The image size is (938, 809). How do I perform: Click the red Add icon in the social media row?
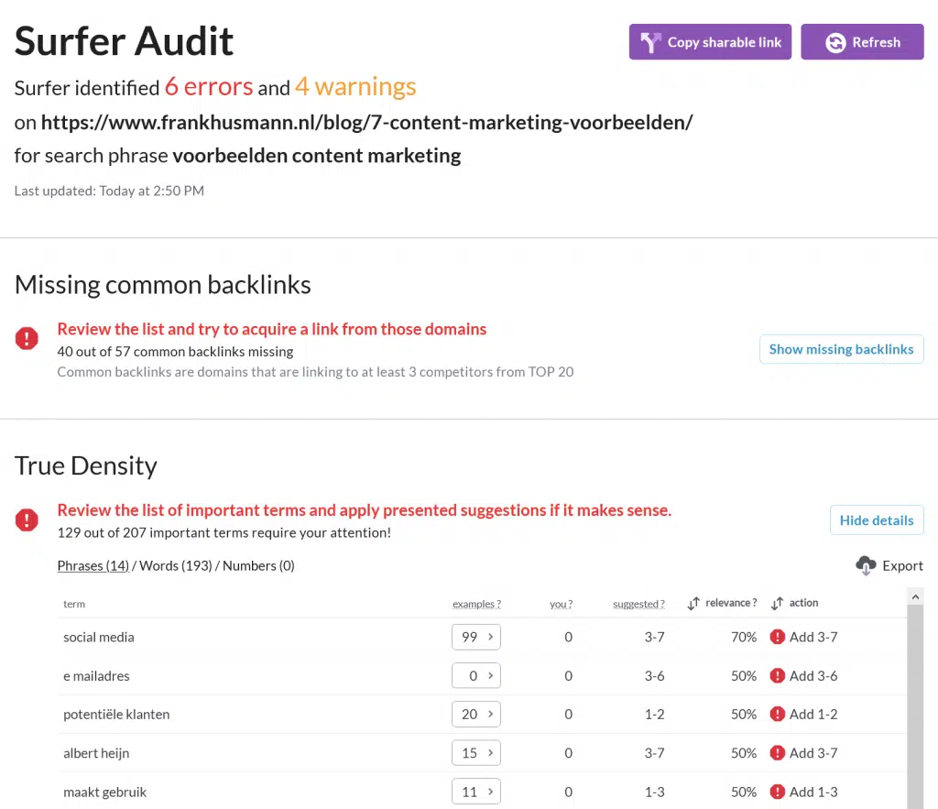click(x=780, y=636)
